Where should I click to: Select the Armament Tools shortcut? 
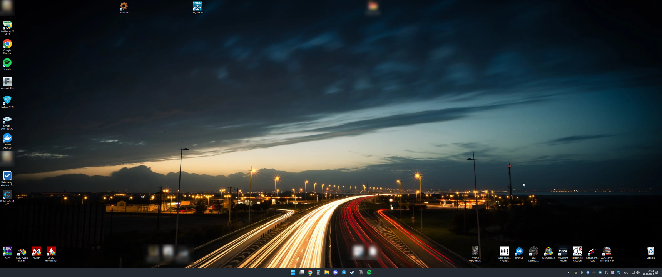[x=592, y=254]
